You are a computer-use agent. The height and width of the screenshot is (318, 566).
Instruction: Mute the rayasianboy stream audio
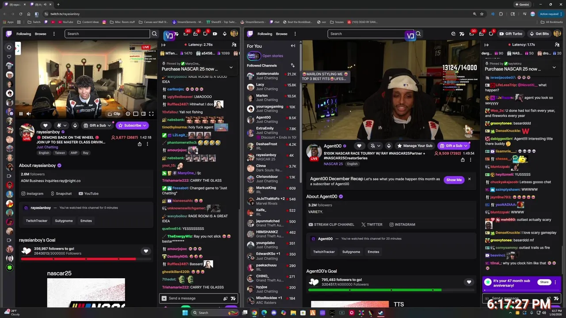point(28,114)
